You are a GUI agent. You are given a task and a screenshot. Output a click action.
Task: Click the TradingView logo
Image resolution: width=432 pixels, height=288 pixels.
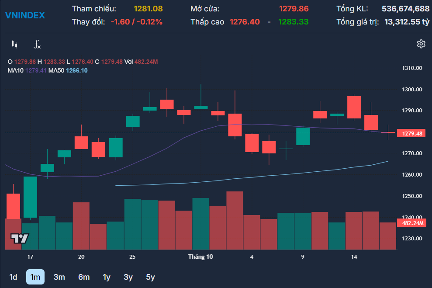pyautogui.click(x=20, y=239)
